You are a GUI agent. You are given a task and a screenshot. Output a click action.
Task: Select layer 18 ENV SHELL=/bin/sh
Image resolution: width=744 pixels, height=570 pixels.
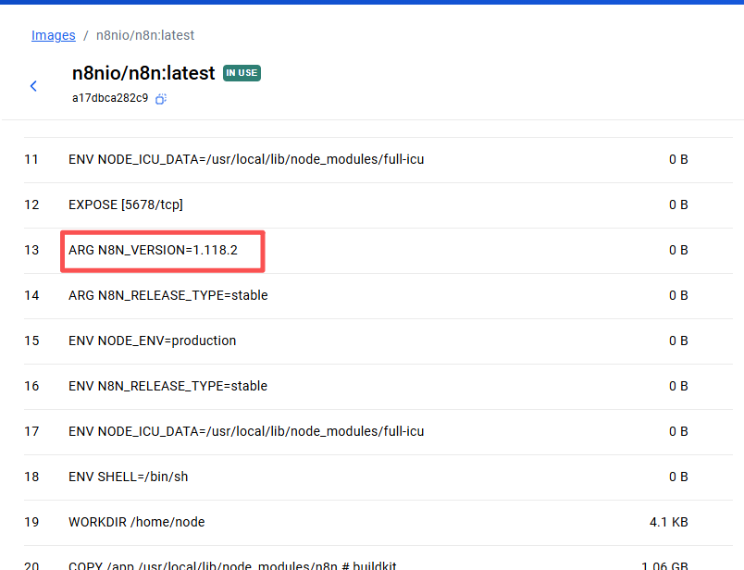pyautogui.click(x=378, y=477)
